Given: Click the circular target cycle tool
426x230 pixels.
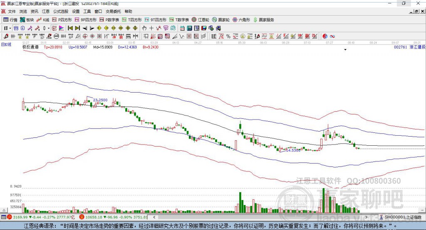Looking at the screenshot, I should pyautogui.click(x=85, y=36).
